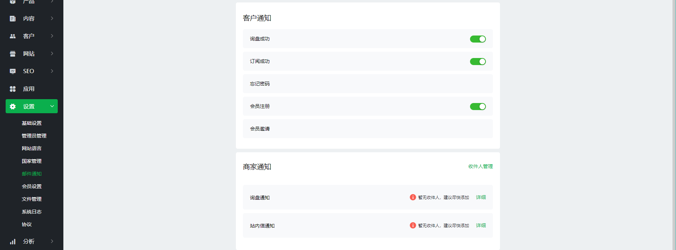Expand the 内容 menu chevron
Viewport: 676px width, 250px height.
[x=52, y=18]
